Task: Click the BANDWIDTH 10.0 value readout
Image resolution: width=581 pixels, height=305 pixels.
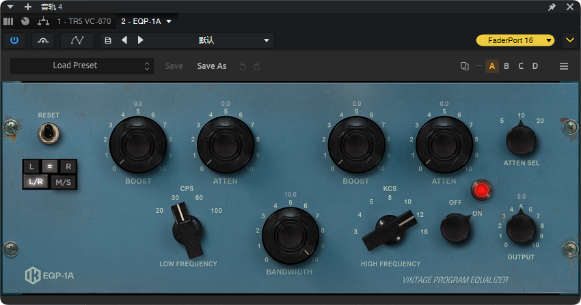Action: click(290, 194)
